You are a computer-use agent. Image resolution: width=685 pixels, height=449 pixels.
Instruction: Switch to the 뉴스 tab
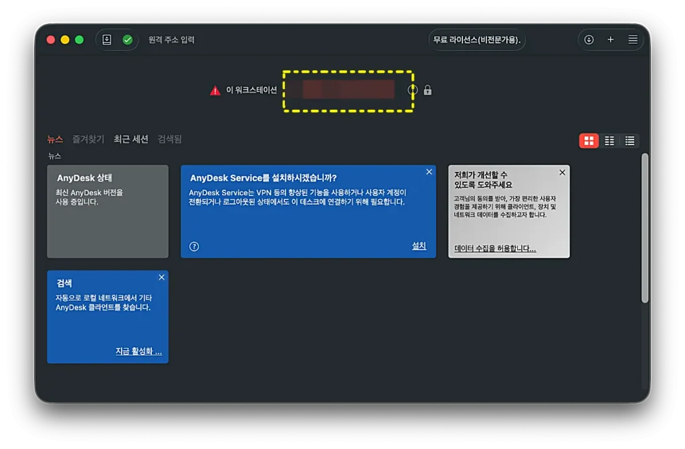[x=55, y=139]
